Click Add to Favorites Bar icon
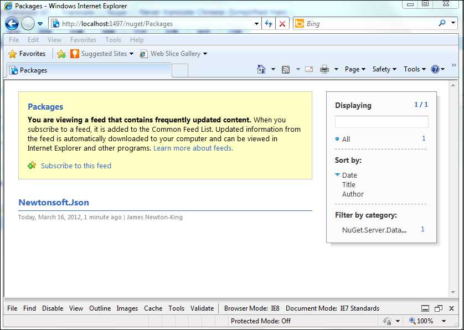The image size is (464, 330). pos(61,54)
